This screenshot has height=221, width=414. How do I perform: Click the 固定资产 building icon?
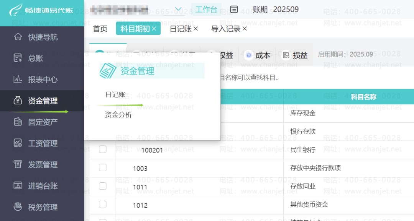18,122
